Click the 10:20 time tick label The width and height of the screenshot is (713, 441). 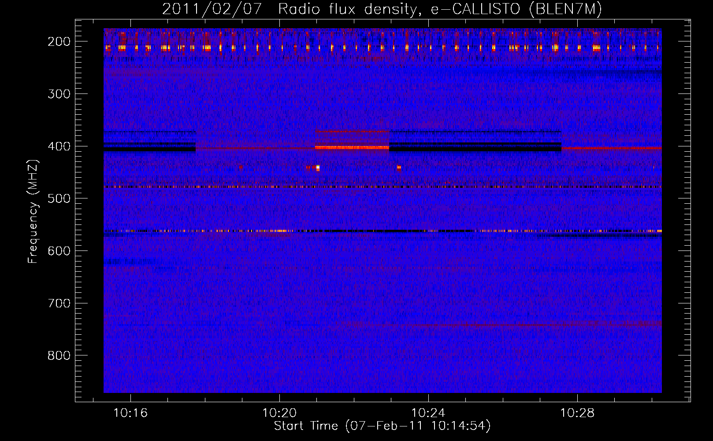(279, 413)
